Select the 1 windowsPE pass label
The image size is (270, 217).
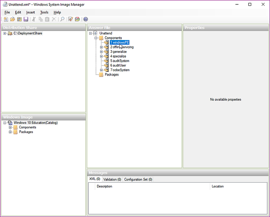coord(120,42)
